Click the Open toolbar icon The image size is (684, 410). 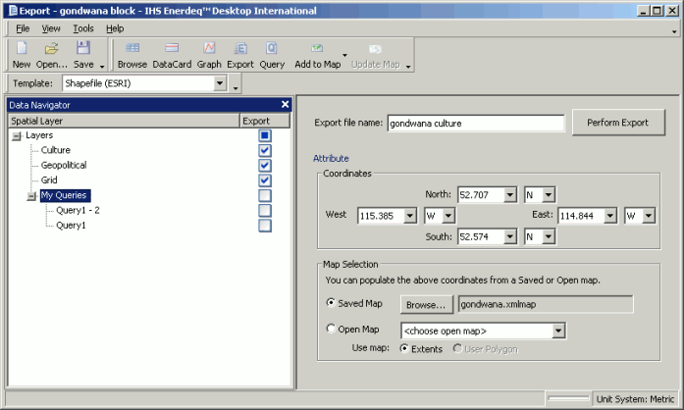(52, 48)
